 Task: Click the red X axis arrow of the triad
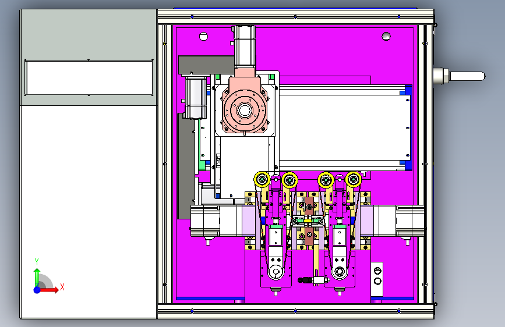point(50,290)
